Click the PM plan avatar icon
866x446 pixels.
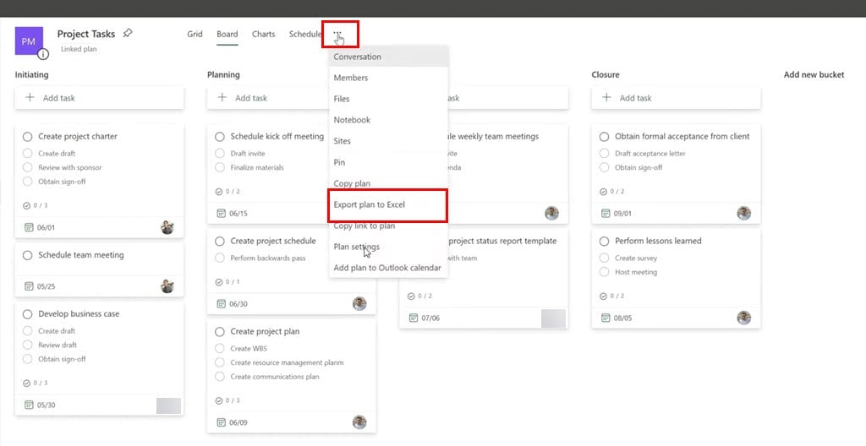tap(29, 41)
